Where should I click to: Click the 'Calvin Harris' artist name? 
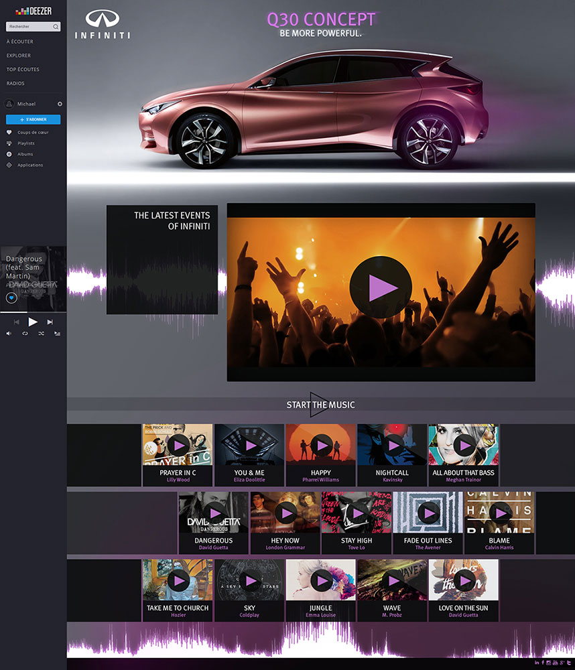[499, 547]
